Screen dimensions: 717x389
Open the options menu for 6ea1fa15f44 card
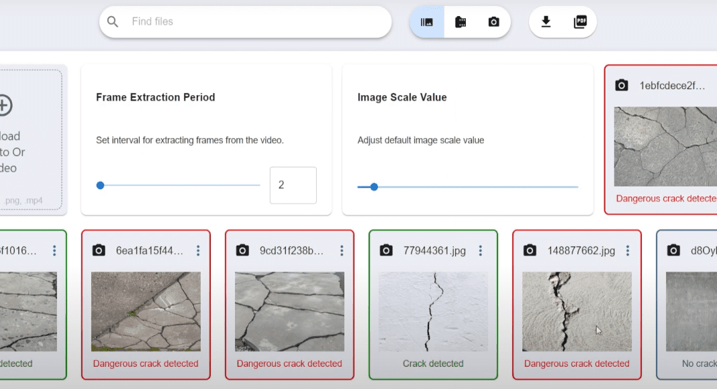198,251
